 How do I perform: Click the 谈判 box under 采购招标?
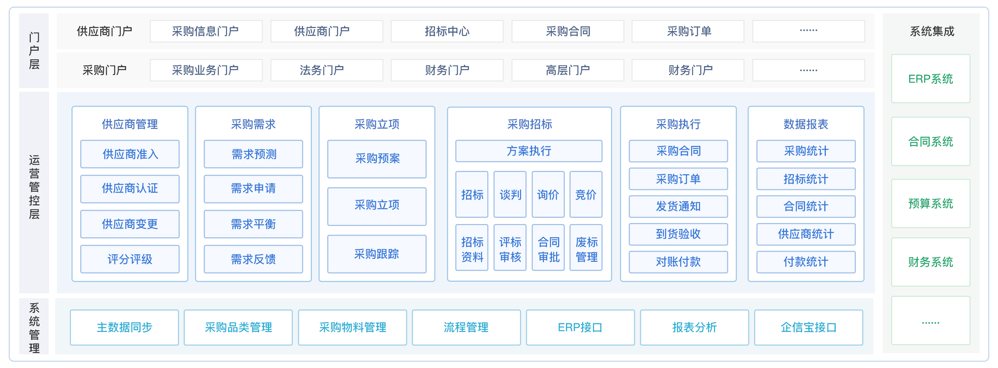pyautogui.click(x=510, y=195)
